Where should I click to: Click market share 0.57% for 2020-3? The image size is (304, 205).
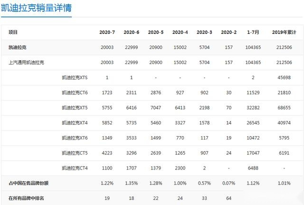tap(204, 183)
